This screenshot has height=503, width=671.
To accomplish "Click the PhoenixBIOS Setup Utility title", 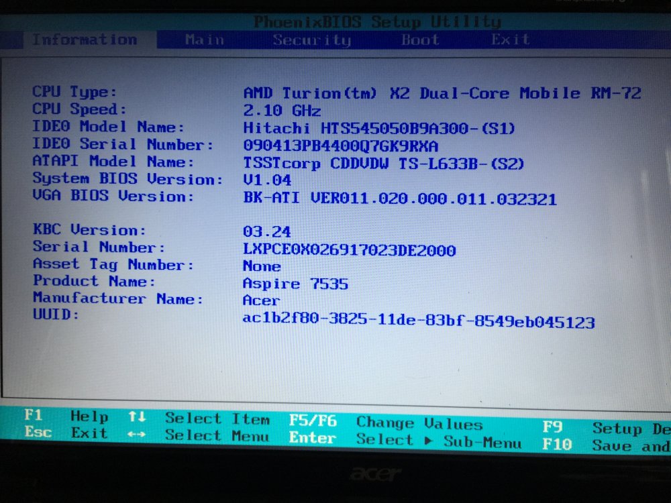I will click(377, 22).
